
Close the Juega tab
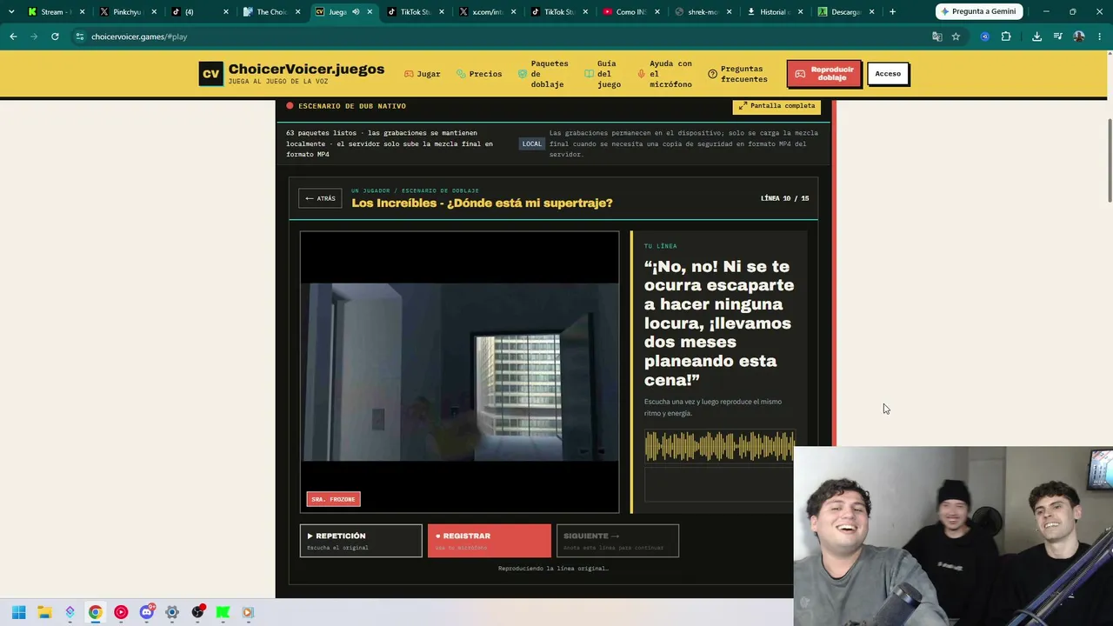coord(370,11)
